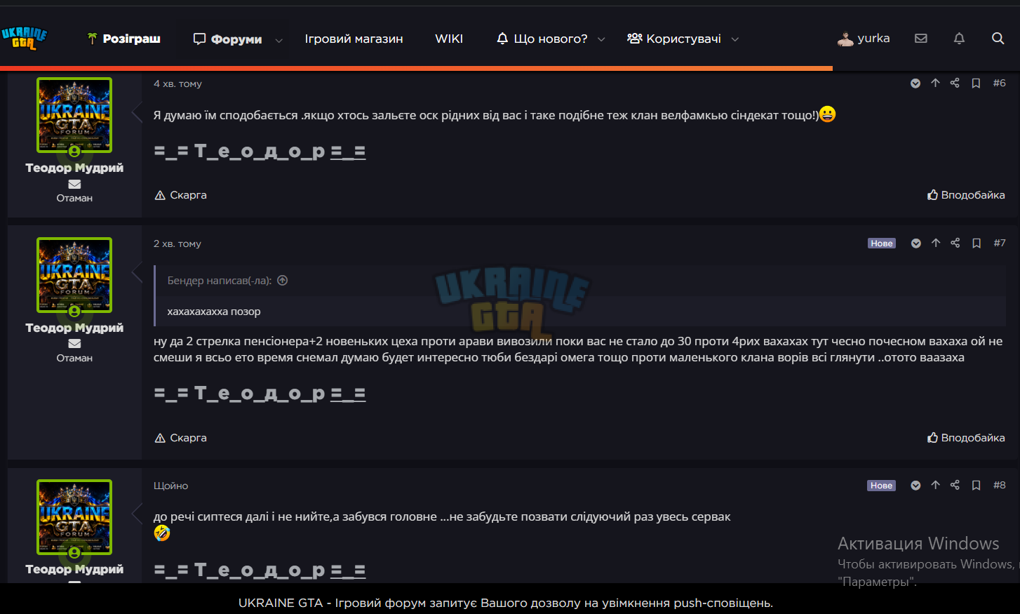The width and height of the screenshot is (1020, 614).
Task: Go to the Форуми section
Action: pyautogui.click(x=228, y=39)
